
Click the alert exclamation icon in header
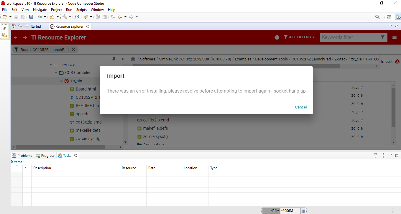[277, 37]
